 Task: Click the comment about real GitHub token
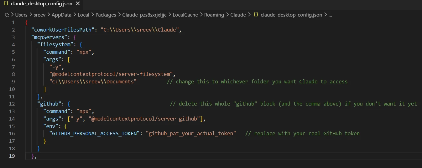[x=302, y=133]
